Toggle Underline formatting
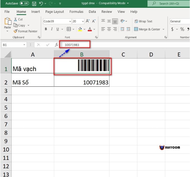190x177 pixels. [58, 29]
